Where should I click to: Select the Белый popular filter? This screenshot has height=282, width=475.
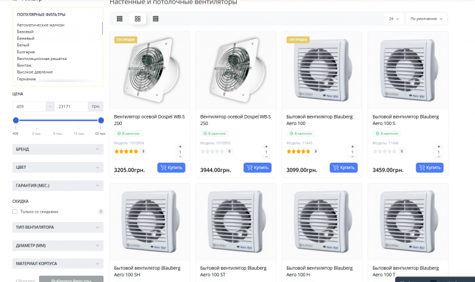click(x=23, y=45)
